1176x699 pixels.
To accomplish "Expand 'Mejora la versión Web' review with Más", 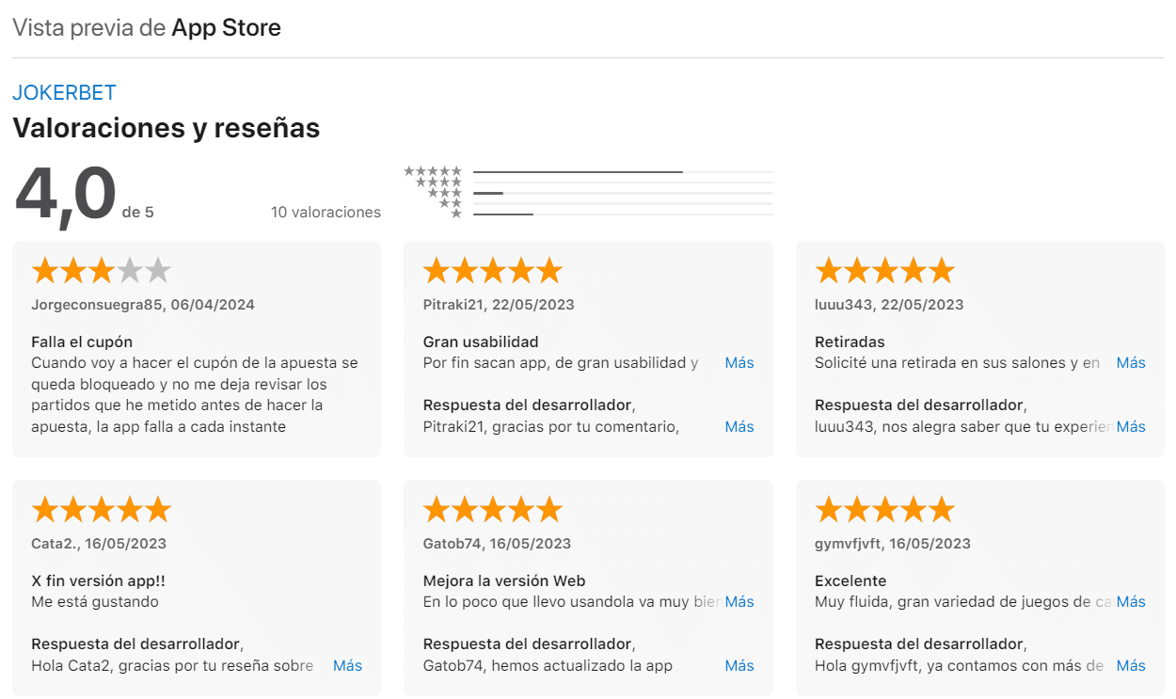I will [739, 602].
